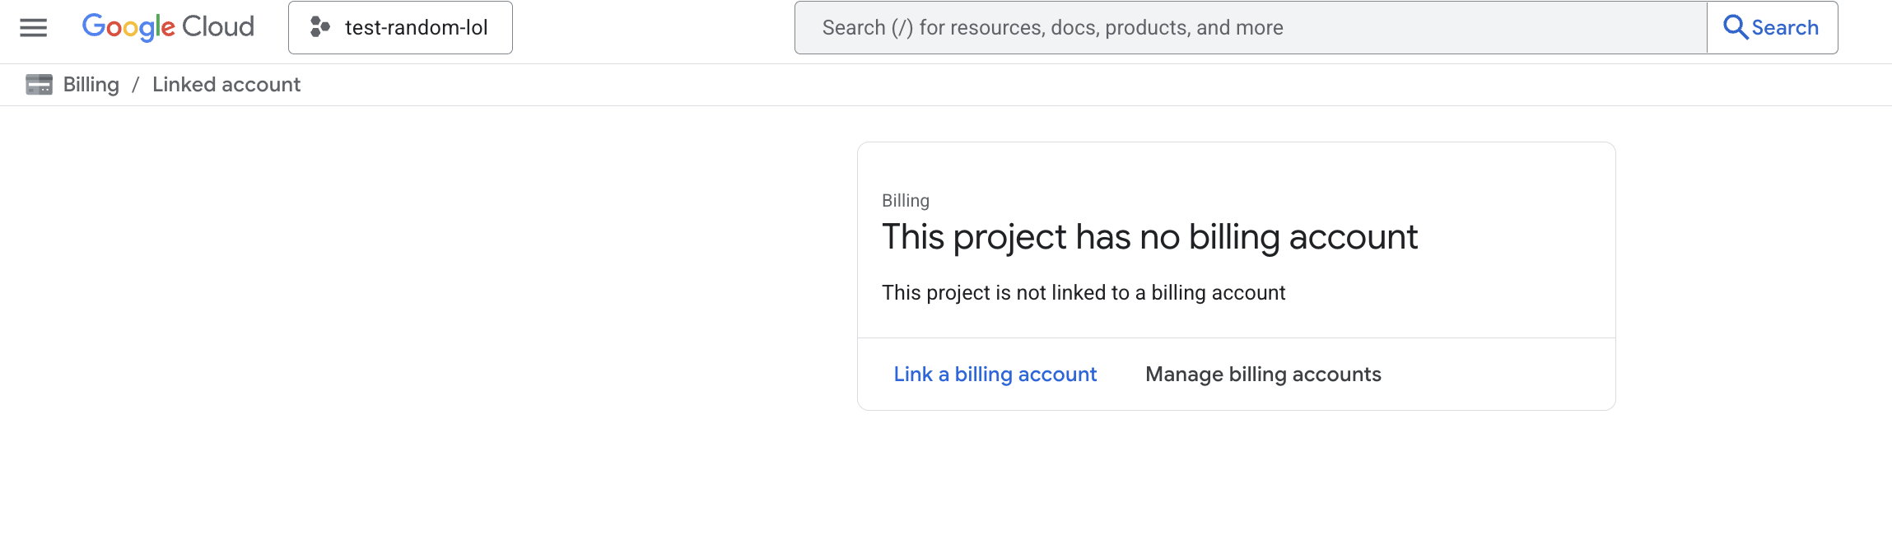Click the magnifying glass search icon
This screenshot has width=1892, height=540.
pyautogui.click(x=1736, y=27)
